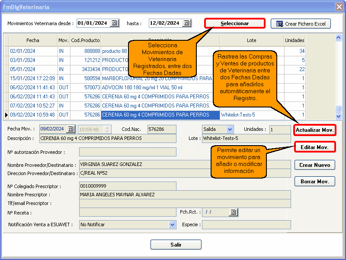Screen dimensions: 346x260
Task: Expand Notificación Venta a ESUAVET dropdown
Action: 173,225
